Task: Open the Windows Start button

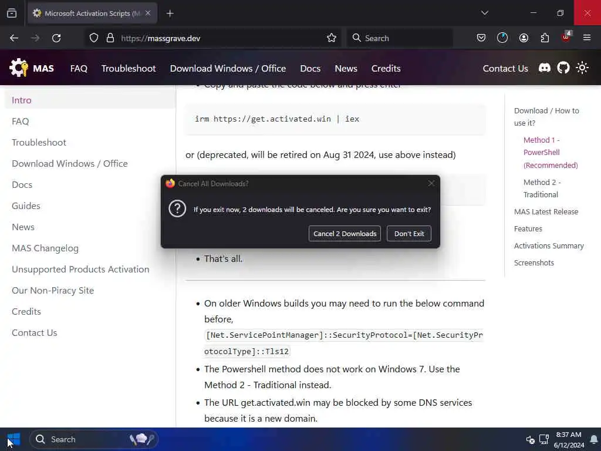Action: click(14, 439)
